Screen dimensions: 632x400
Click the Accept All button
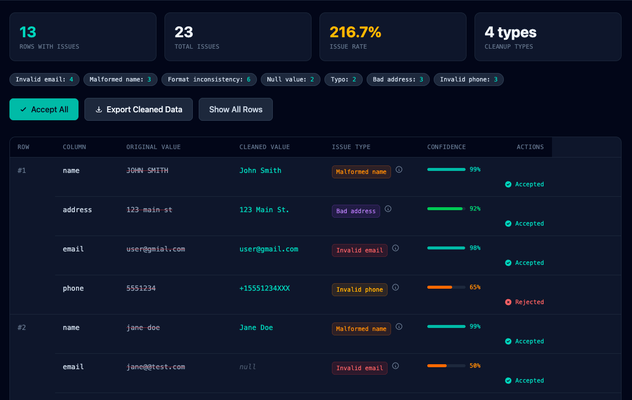pyautogui.click(x=44, y=109)
